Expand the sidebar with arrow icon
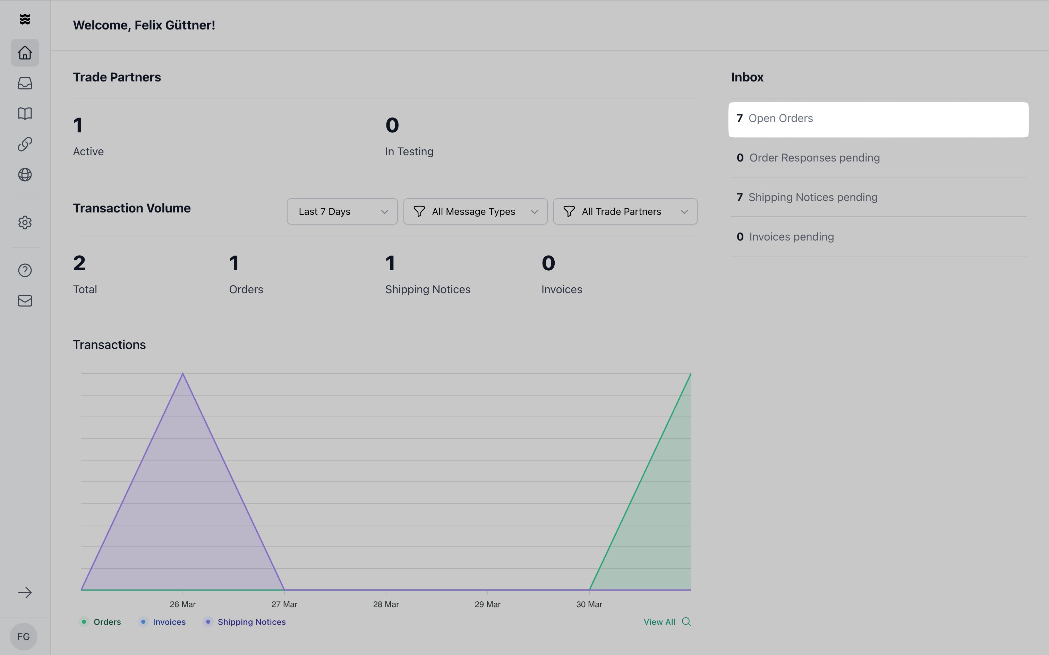 [x=25, y=593]
